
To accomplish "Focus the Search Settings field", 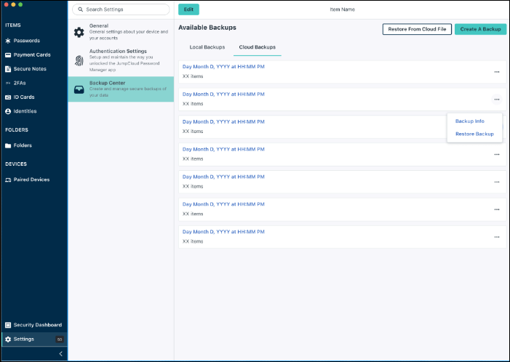I will click(122, 9).
